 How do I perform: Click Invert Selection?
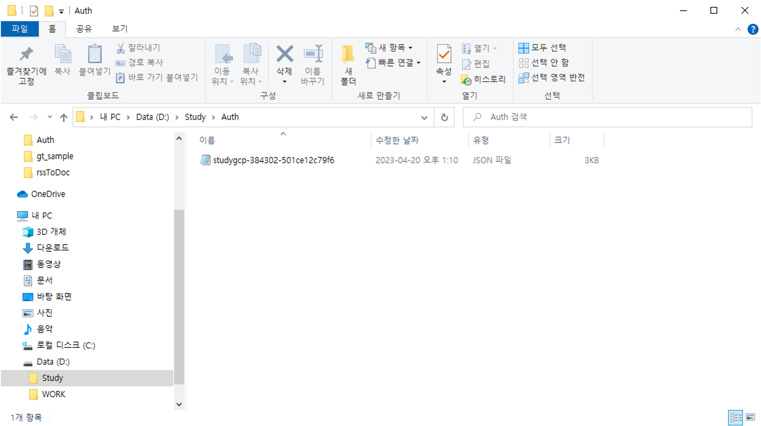tap(552, 78)
